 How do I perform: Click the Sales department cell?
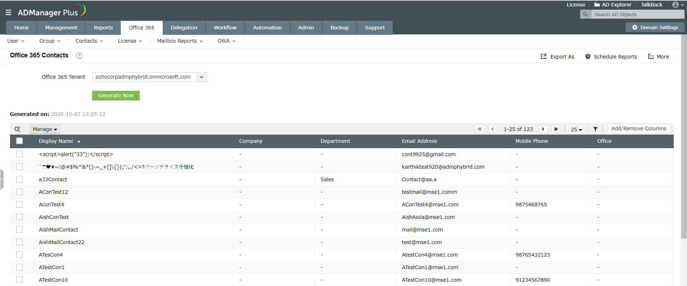[x=327, y=179]
